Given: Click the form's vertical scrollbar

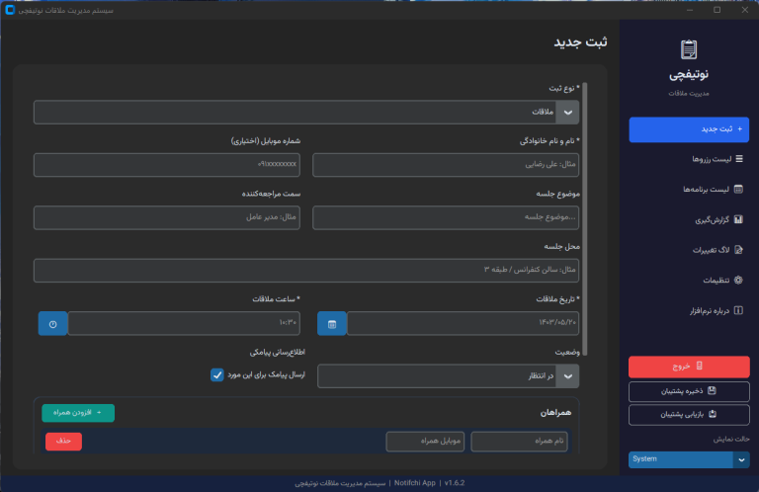Looking at the screenshot, I should (585, 218).
